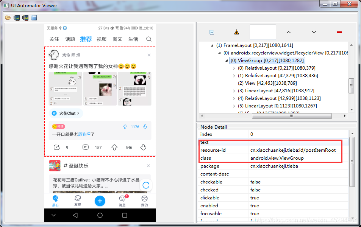
Task: Open a saved UI dump folder icon
Action: click(x=8, y=18)
